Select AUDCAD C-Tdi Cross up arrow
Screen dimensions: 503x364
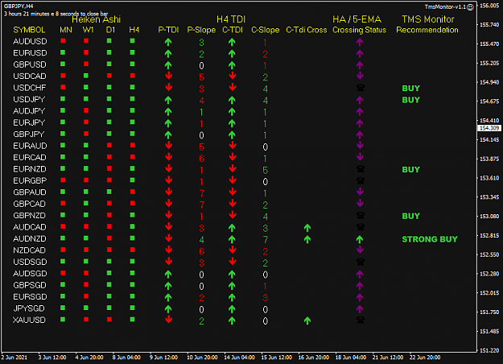coord(307,228)
